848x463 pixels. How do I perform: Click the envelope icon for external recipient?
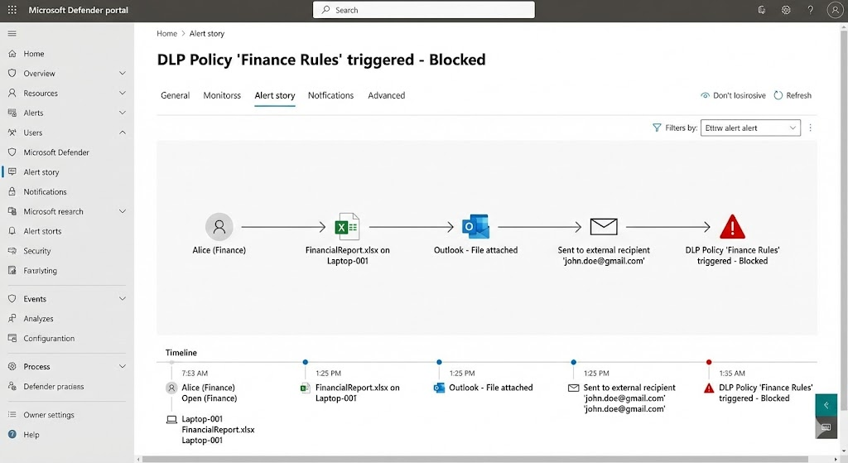(x=604, y=226)
